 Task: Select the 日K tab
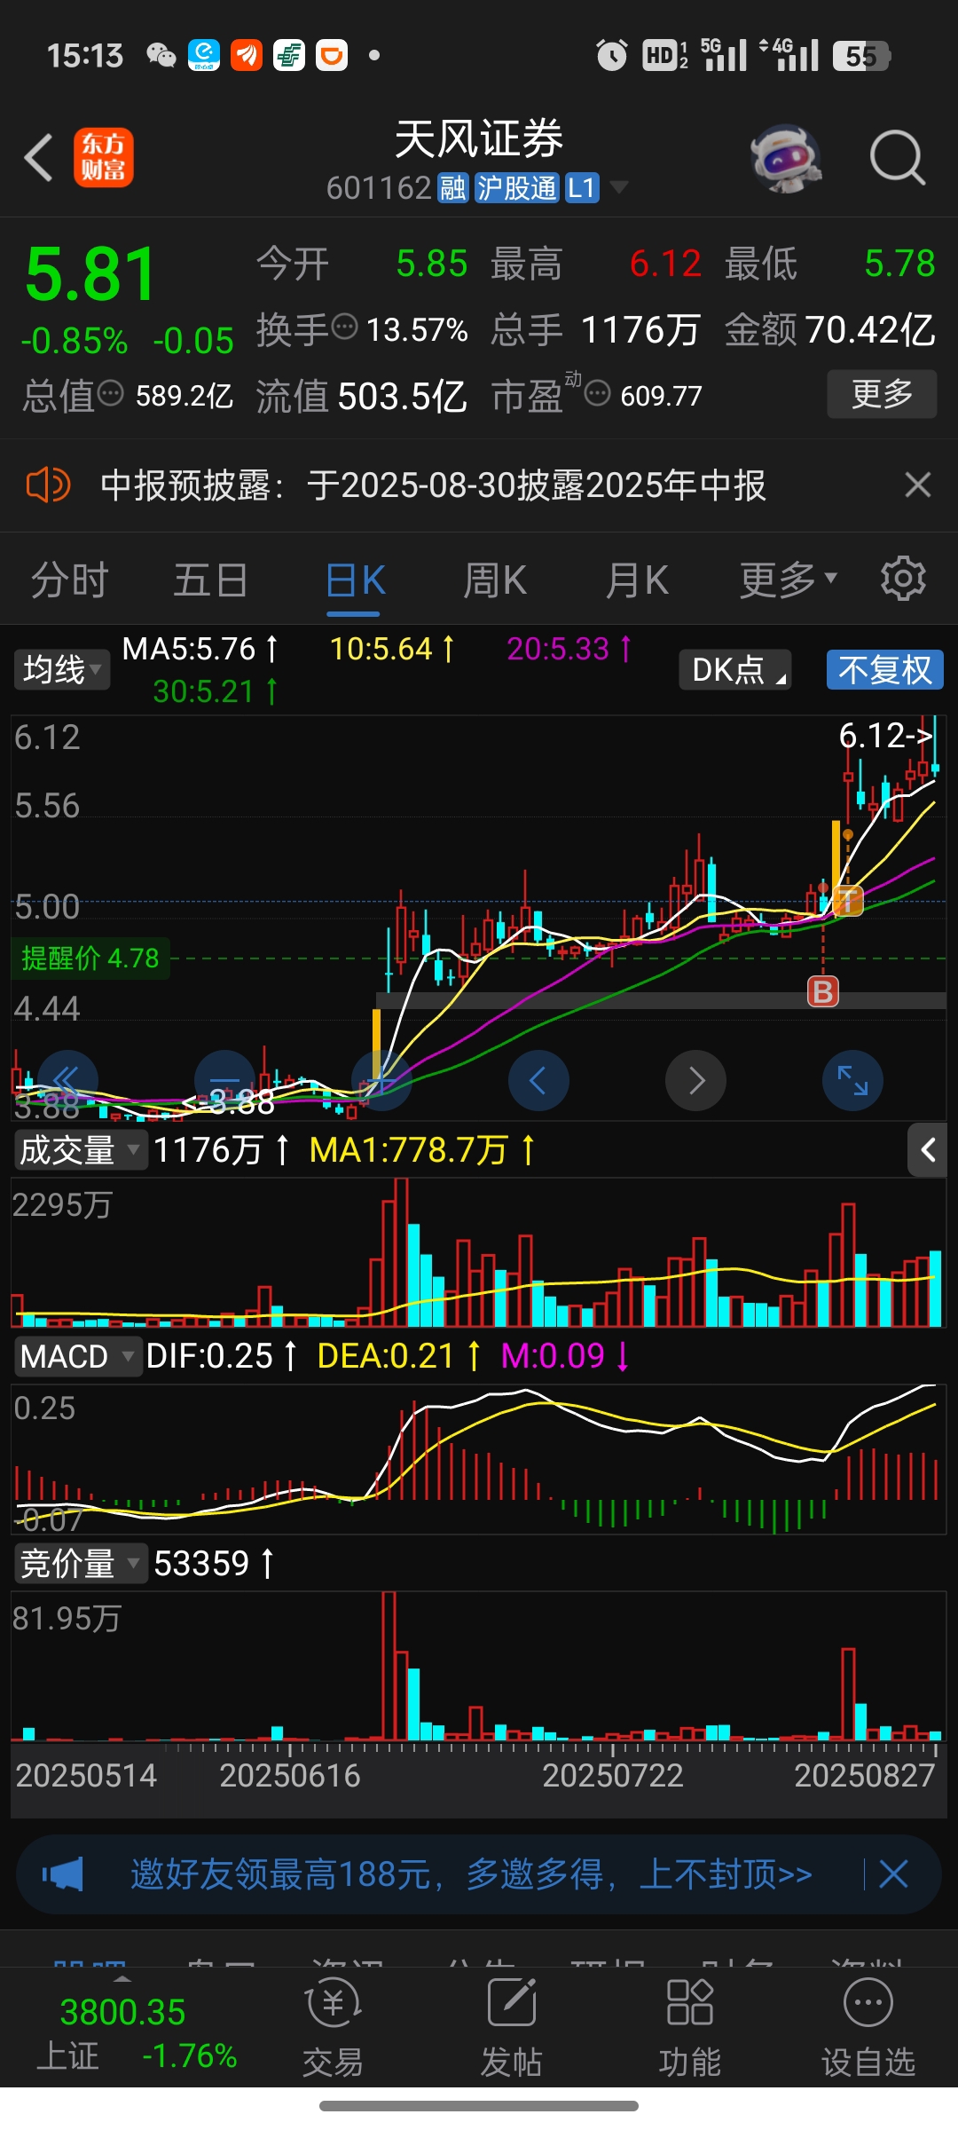[355, 581]
